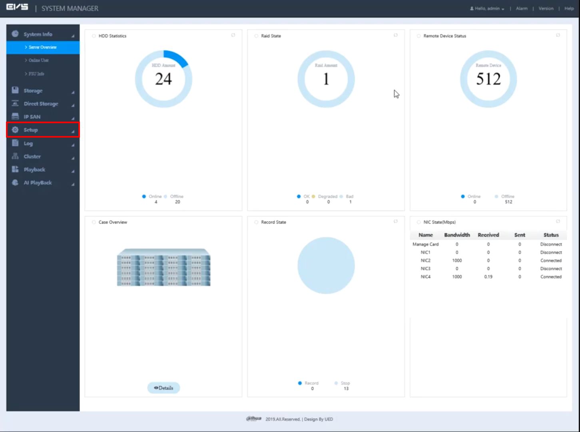
Task: Click the Setup gear icon
Action: pyautogui.click(x=15, y=130)
